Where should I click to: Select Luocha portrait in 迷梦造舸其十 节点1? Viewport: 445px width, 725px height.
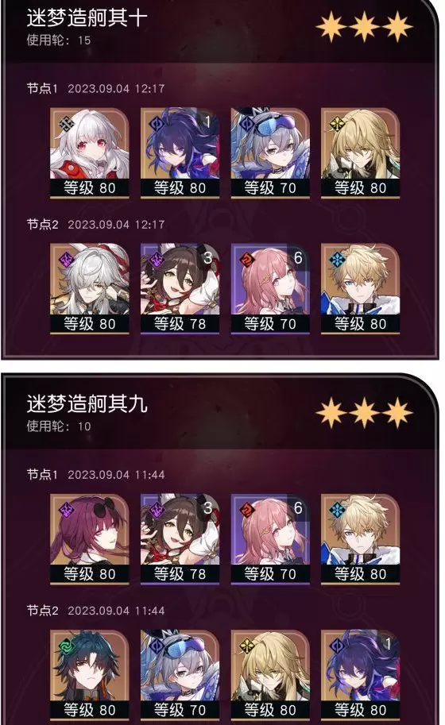tap(360, 153)
